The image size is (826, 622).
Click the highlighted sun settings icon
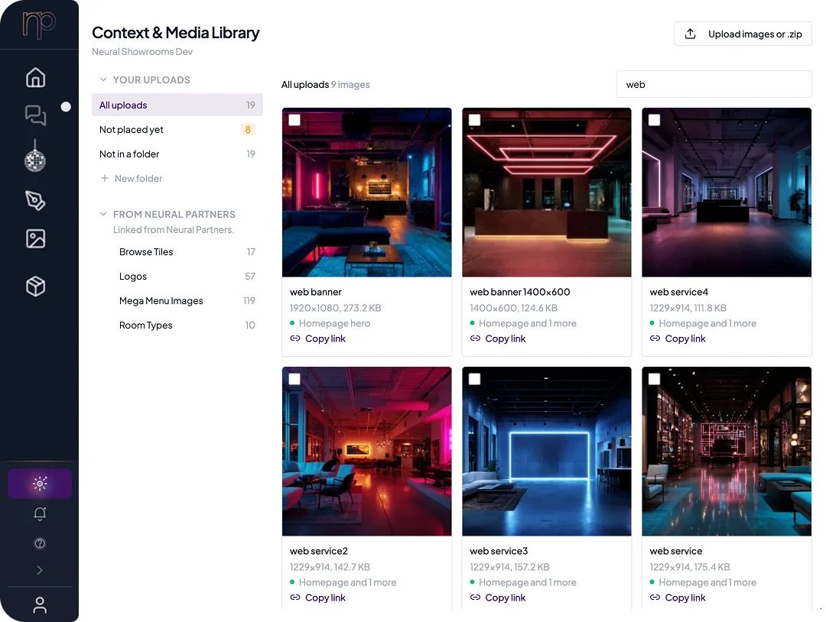[x=40, y=483]
